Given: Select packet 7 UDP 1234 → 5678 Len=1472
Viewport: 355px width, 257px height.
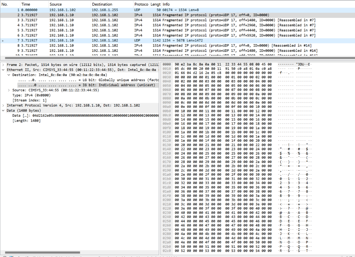Looking at the screenshot, I should click(177, 40).
